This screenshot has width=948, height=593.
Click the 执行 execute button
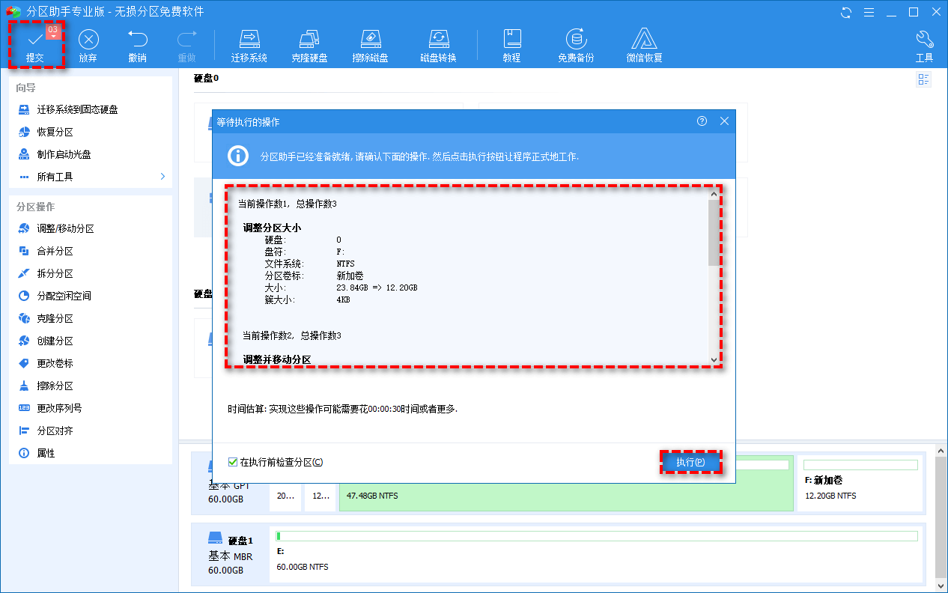(x=690, y=462)
